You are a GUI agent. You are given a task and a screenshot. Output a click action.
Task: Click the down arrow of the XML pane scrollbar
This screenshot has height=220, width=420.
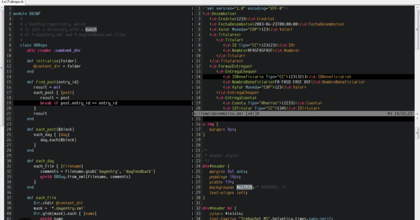[x=417, y=114]
